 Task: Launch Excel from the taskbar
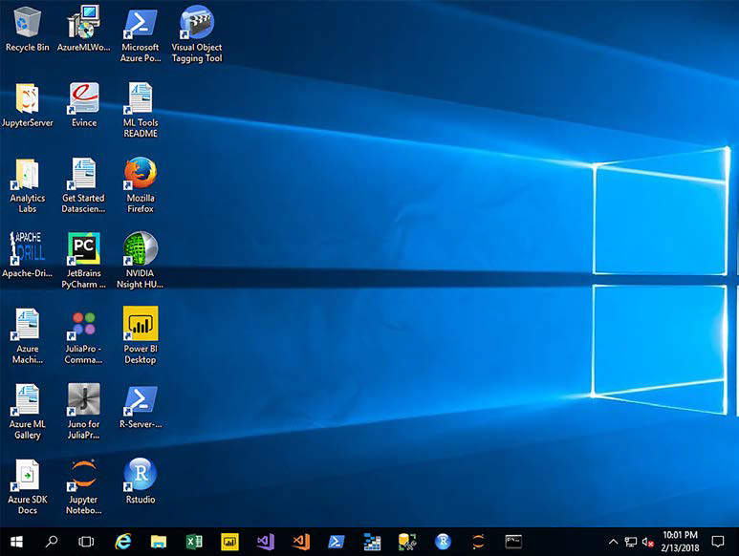194,542
